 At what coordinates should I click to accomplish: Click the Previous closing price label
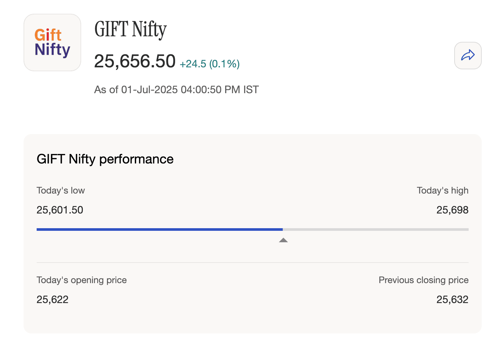coord(423,280)
